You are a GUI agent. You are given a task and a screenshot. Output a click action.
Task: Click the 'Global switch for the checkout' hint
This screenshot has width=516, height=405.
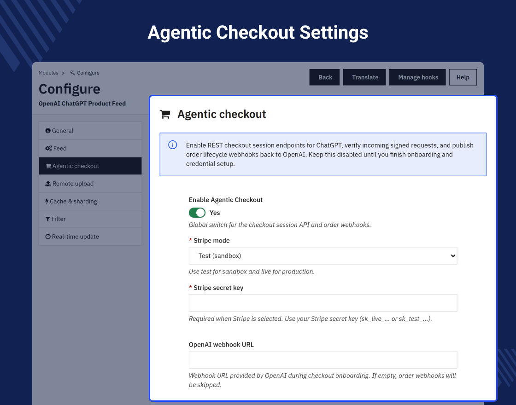280,225
